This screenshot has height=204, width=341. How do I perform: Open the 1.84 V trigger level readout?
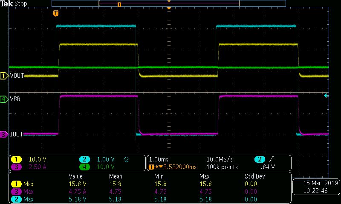click(x=266, y=167)
